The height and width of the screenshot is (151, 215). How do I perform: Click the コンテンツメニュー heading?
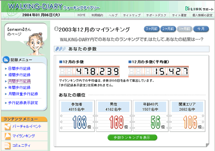[20, 119]
